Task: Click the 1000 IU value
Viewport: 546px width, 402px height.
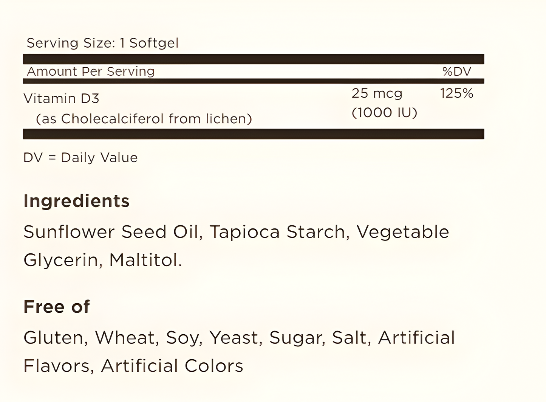Action: pos(384,113)
